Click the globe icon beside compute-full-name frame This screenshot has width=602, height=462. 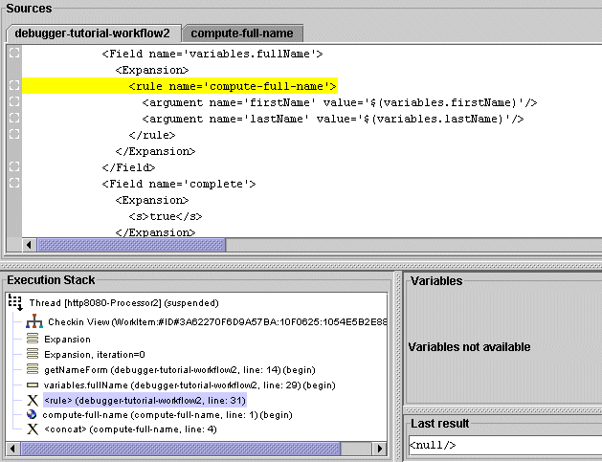click(32, 414)
